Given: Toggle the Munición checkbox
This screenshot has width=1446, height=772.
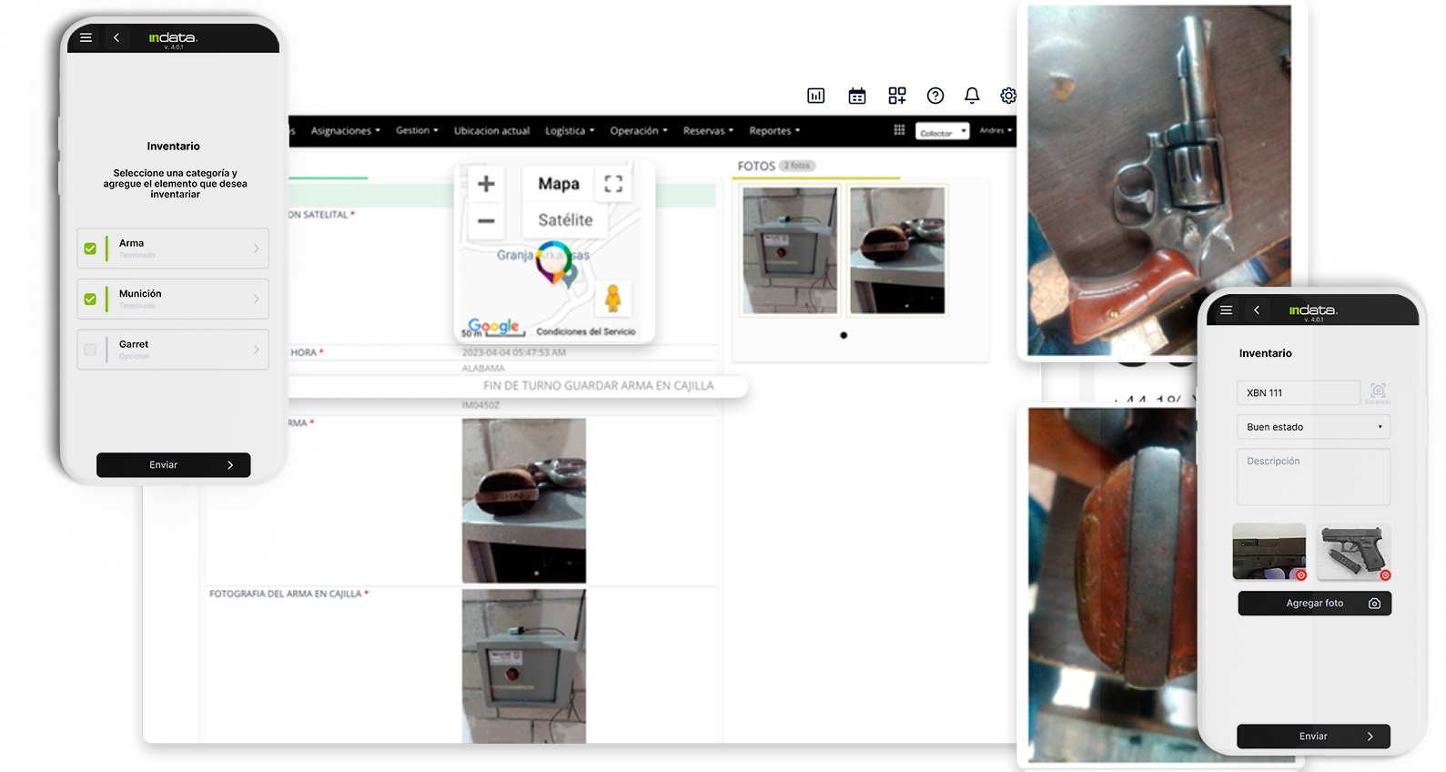Looking at the screenshot, I should (x=90, y=299).
